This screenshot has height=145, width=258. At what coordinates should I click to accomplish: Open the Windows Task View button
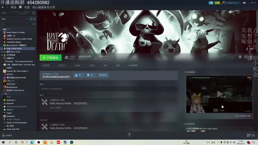pyautogui.click(x=23, y=142)
